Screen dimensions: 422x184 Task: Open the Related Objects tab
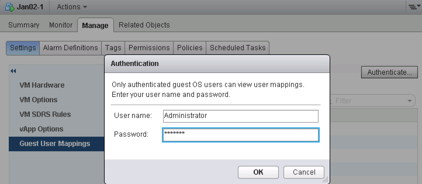(x=144, y=25)
